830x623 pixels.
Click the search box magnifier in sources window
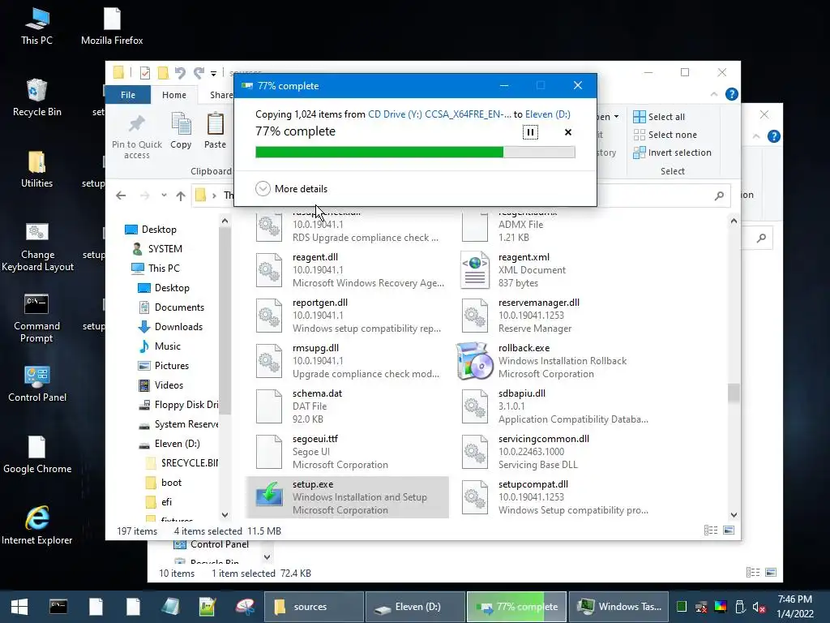719,196
